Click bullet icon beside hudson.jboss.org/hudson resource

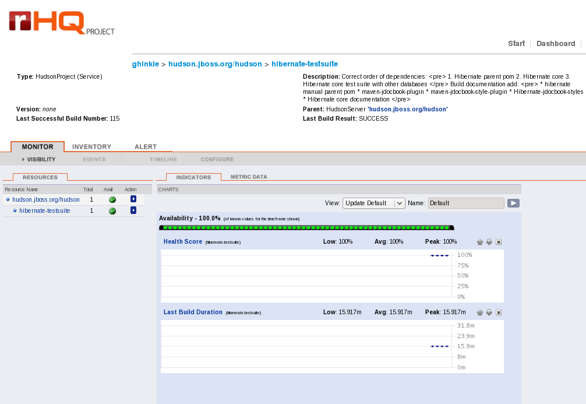[x=8, y=199]
